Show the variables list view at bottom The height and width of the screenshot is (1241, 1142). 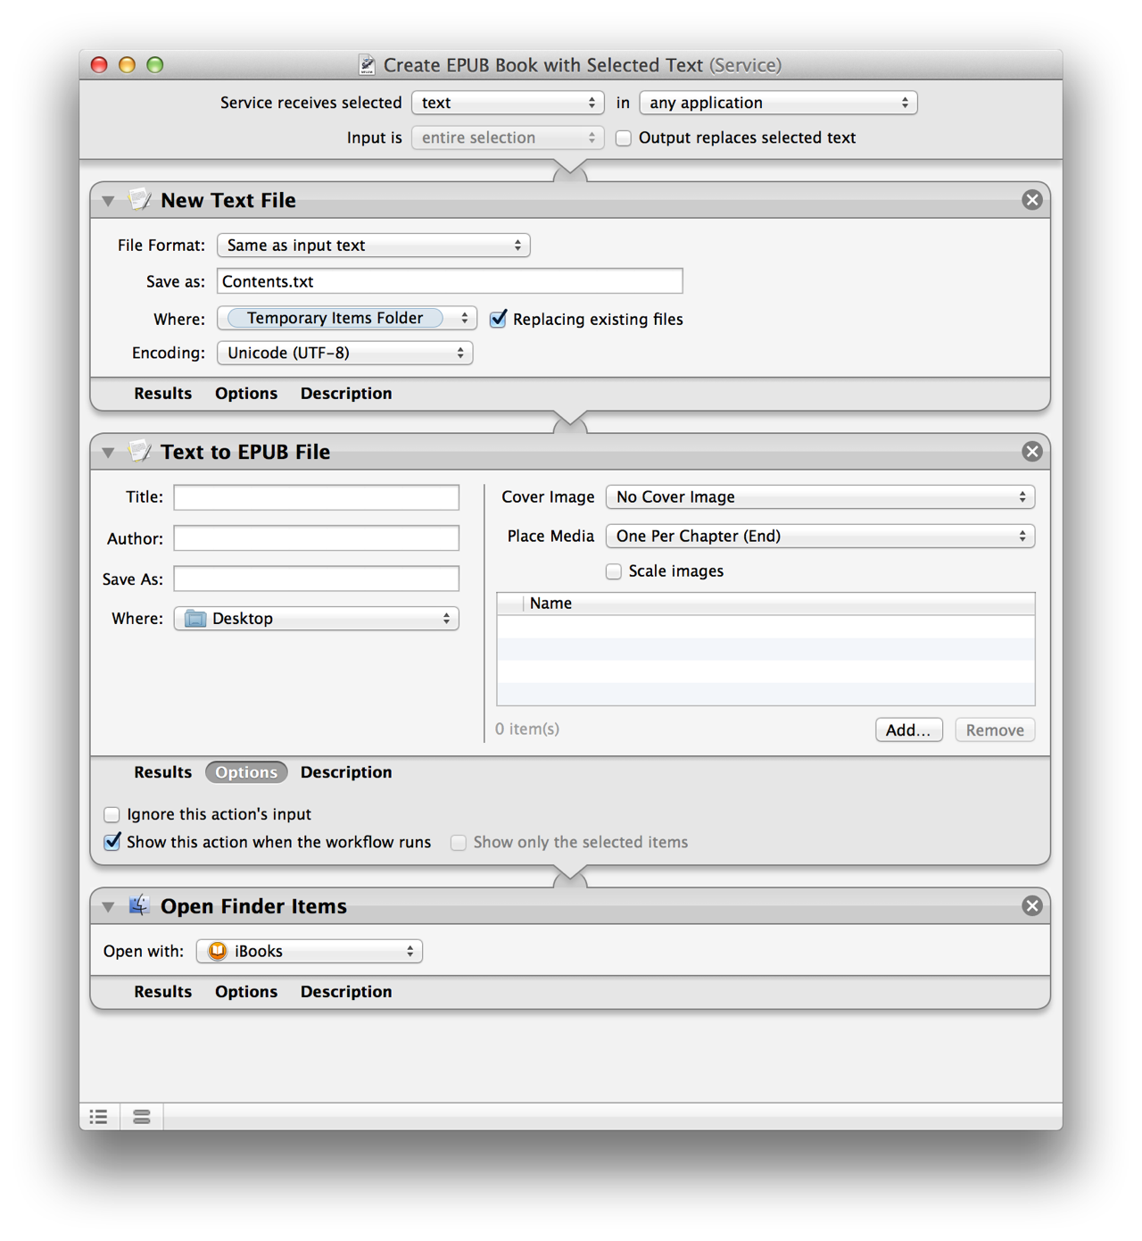(x=142, y=1116)
